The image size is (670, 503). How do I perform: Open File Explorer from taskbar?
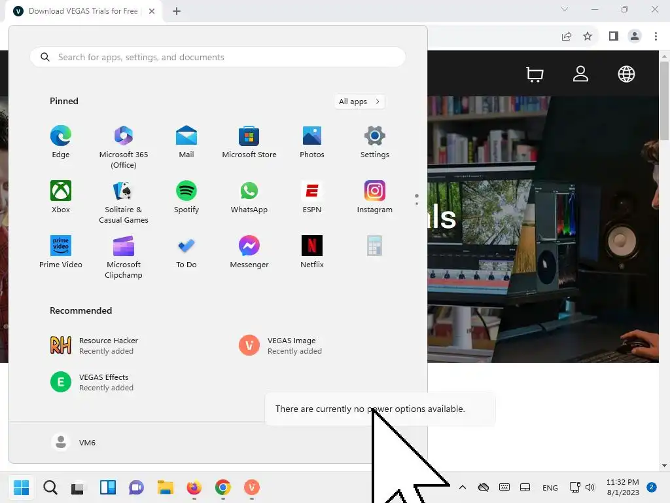165,487
